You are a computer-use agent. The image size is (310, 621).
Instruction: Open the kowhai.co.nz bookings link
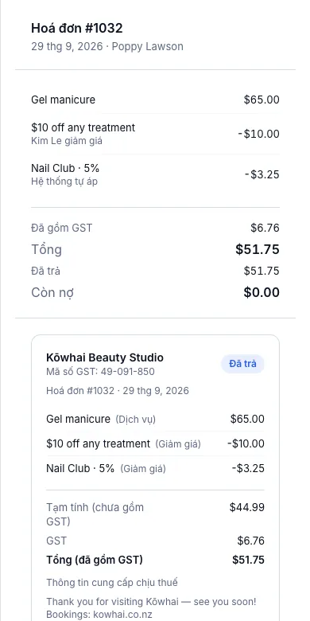tap(122, 615)
